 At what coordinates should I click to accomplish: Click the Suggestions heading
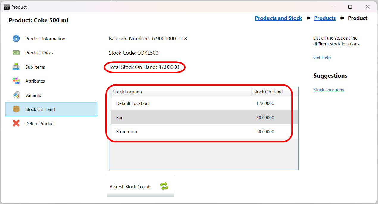click(x=330, y=76)
